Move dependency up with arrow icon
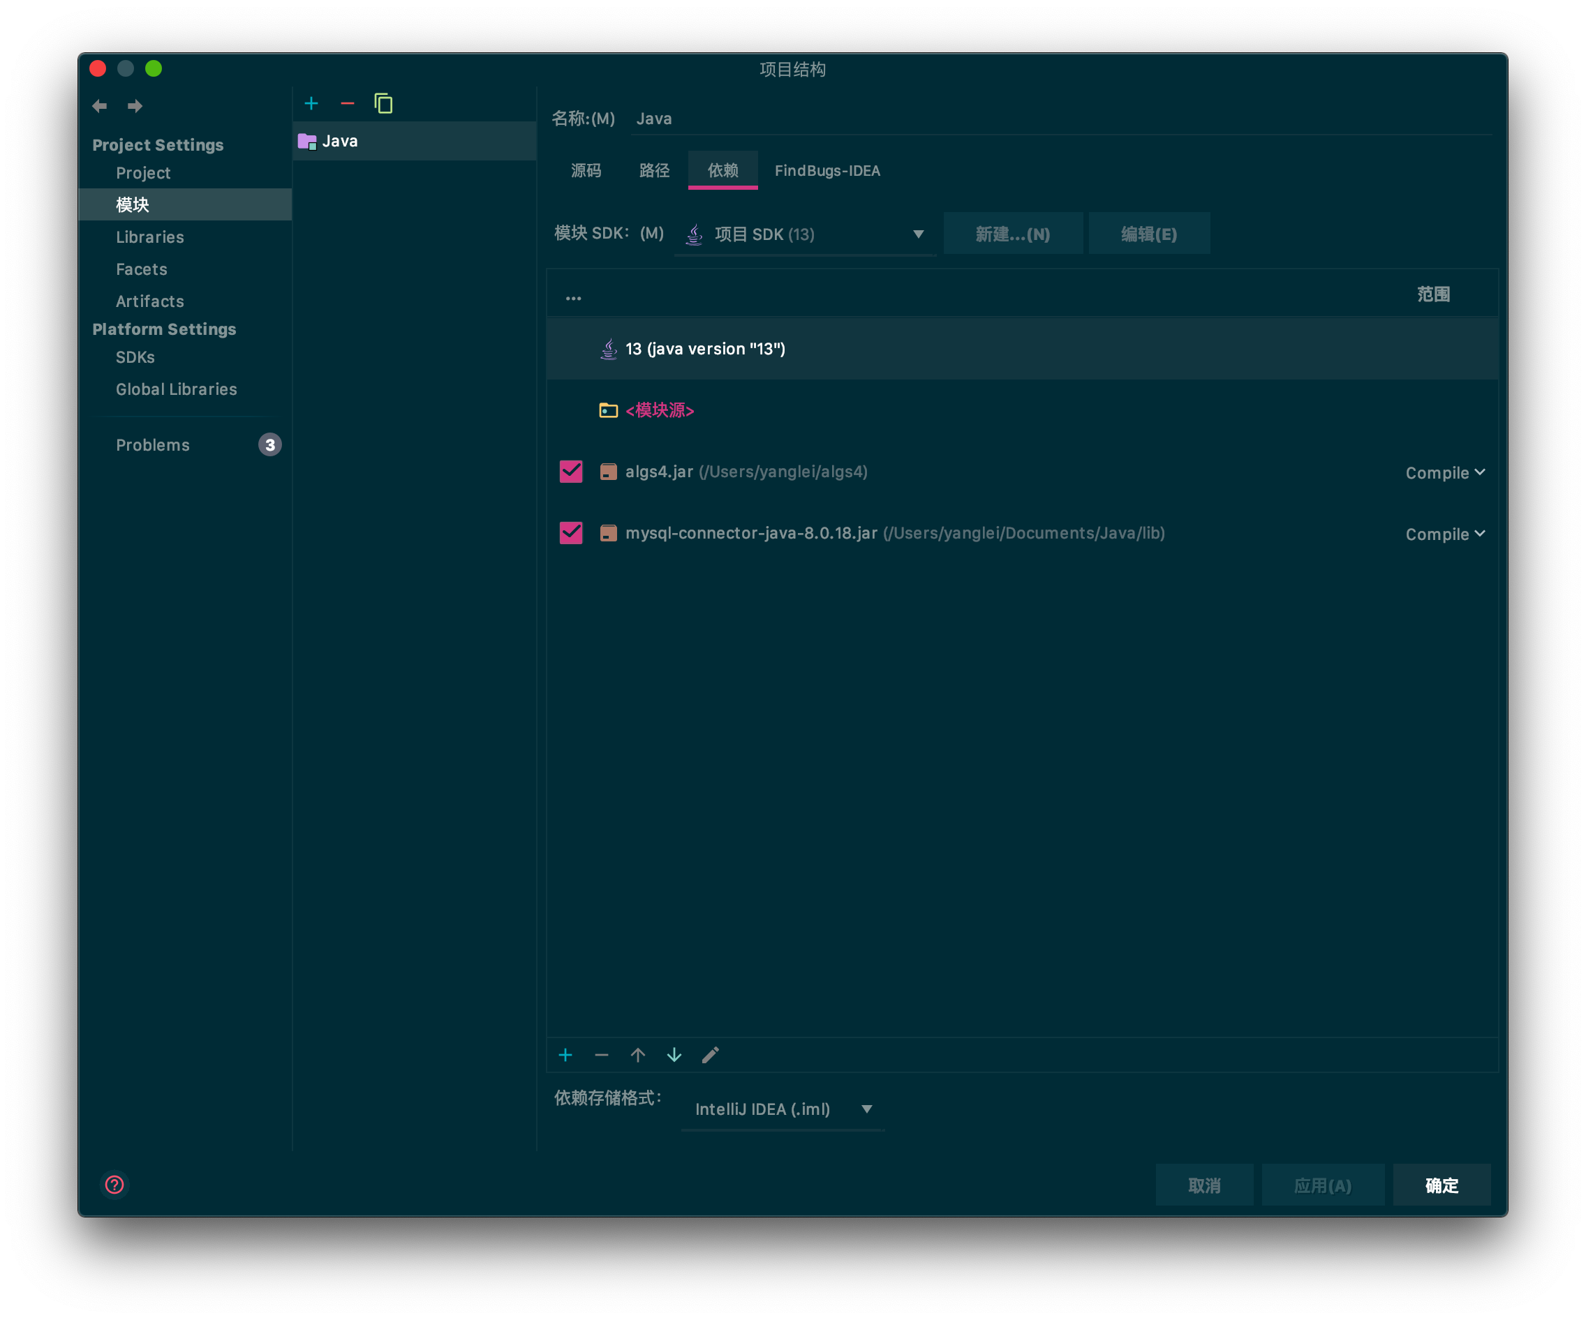This screenshot has height=1320, width=1586. pyautogui.click(x=637, y=1055)
